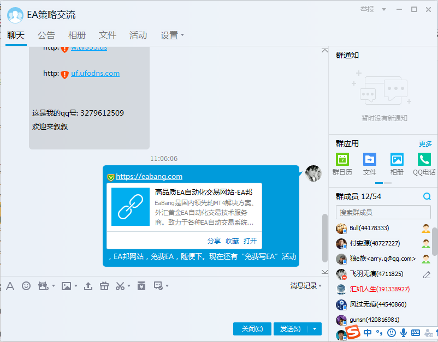Switch to the 公告 tab
Screen dimensions: 438x342
pos(46,35)
